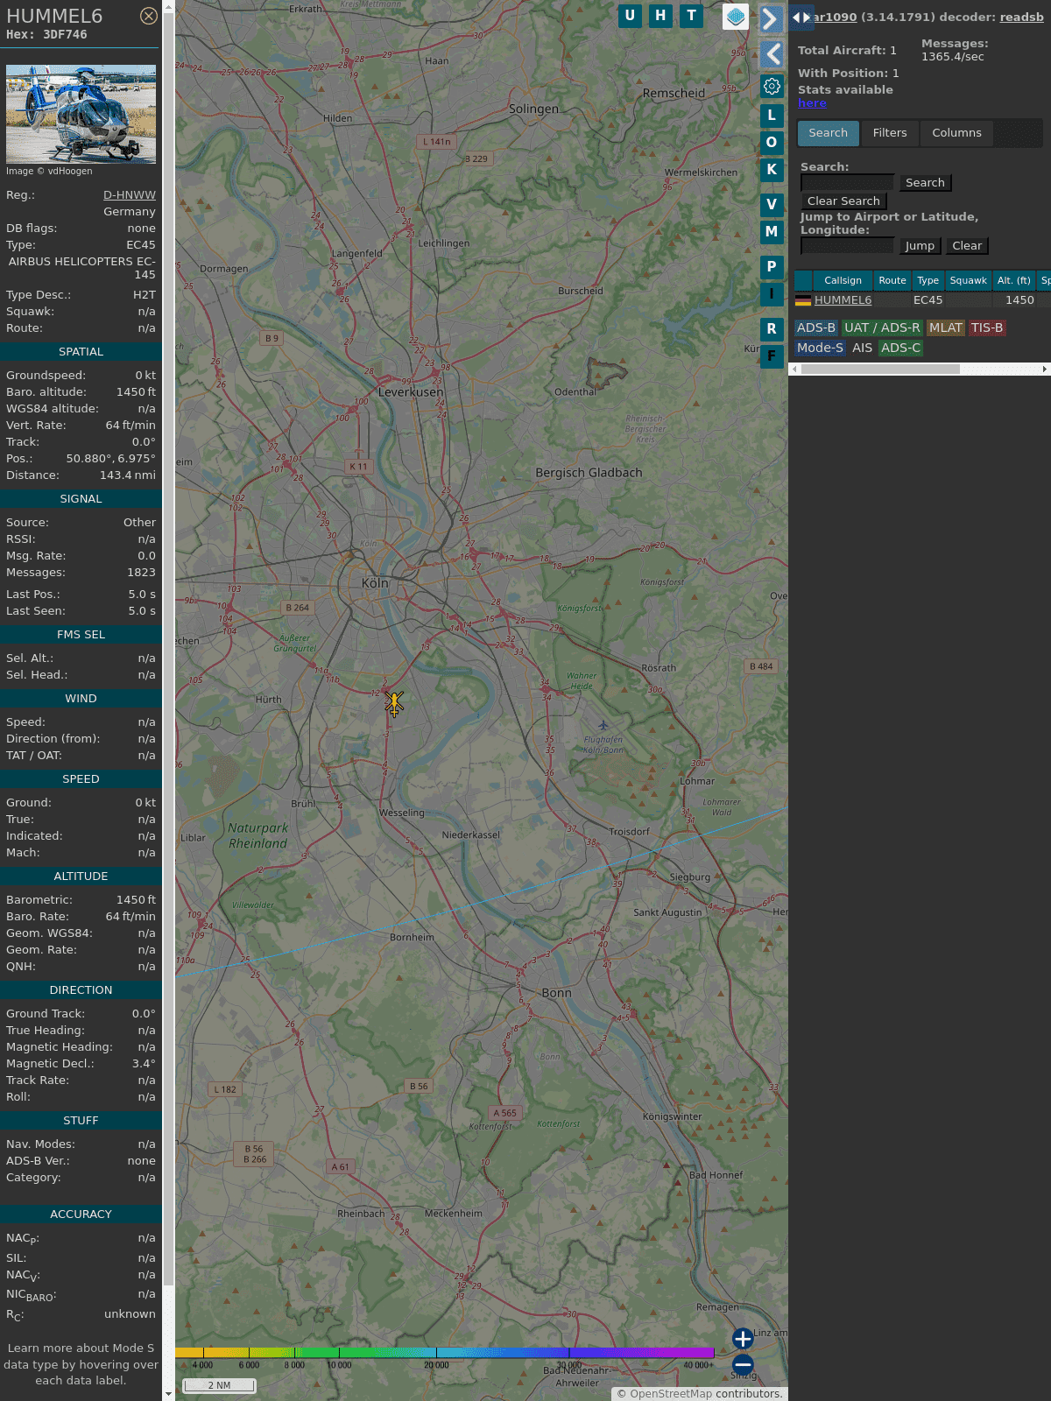Screen dimensions: 1051x1401
Task: Click the MLAT legend swatch
Action: (x=946, y=328)
